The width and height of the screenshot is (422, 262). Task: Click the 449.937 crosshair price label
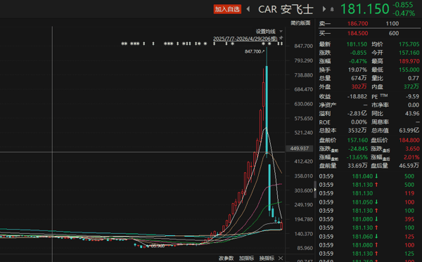(x=300, y=148)
